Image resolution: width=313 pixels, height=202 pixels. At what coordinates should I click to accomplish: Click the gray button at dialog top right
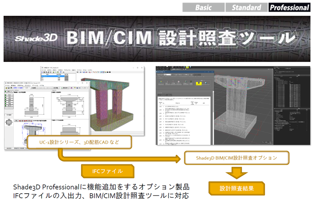(x=197, y=75)
